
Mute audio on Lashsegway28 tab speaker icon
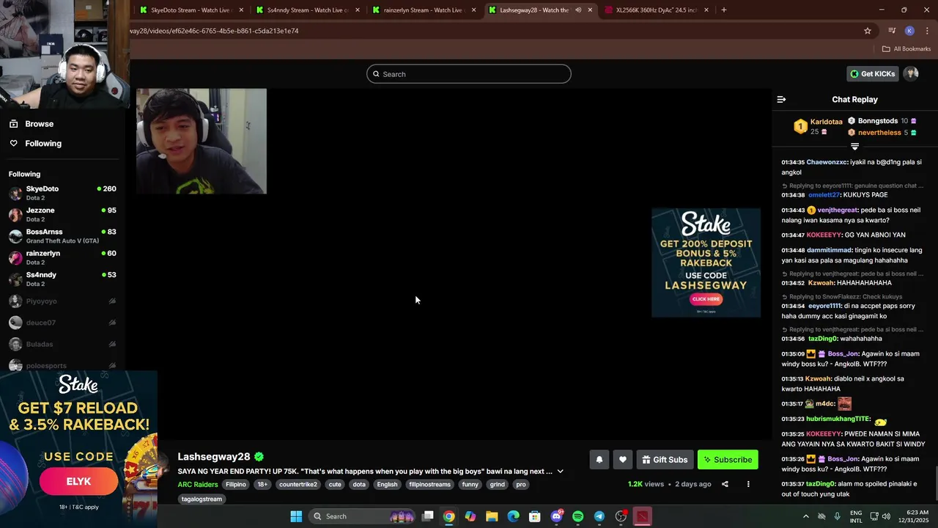point(578,10)
